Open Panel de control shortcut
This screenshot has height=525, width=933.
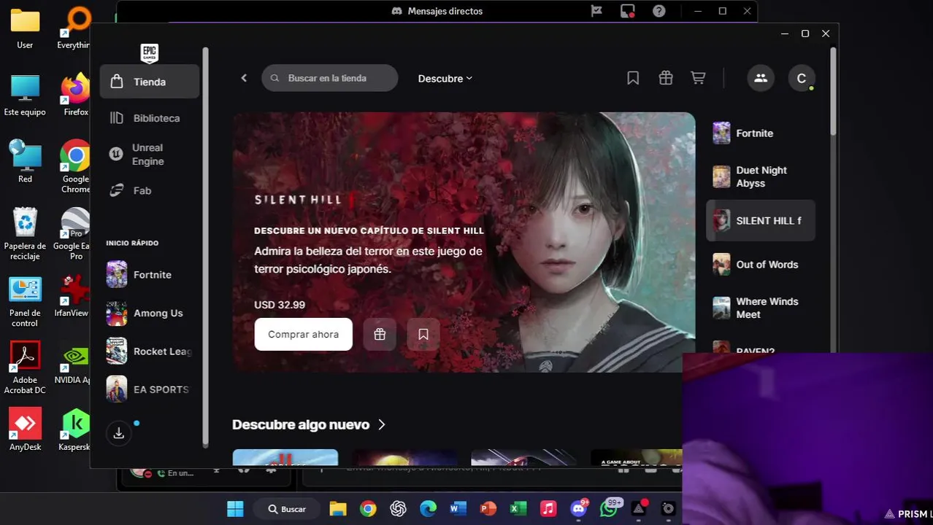(25, 302)
